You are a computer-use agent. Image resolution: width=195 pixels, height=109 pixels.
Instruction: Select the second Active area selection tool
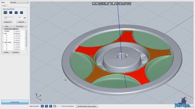(x=11, y=12)
